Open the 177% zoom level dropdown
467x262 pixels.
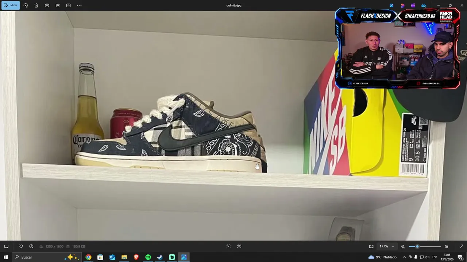click(x=387, y=246)
